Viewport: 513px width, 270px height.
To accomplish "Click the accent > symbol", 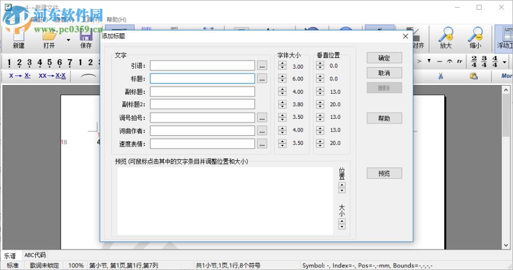I will pyautogui.click(x=419, y=61).
